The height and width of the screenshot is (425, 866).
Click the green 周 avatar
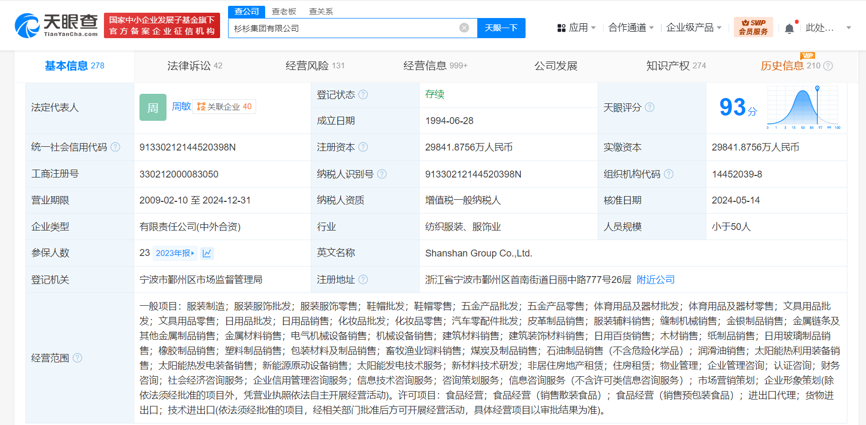click(153, 108)
